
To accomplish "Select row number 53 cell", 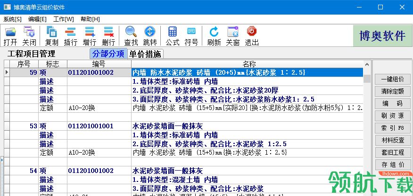I will tap(24, 126).
